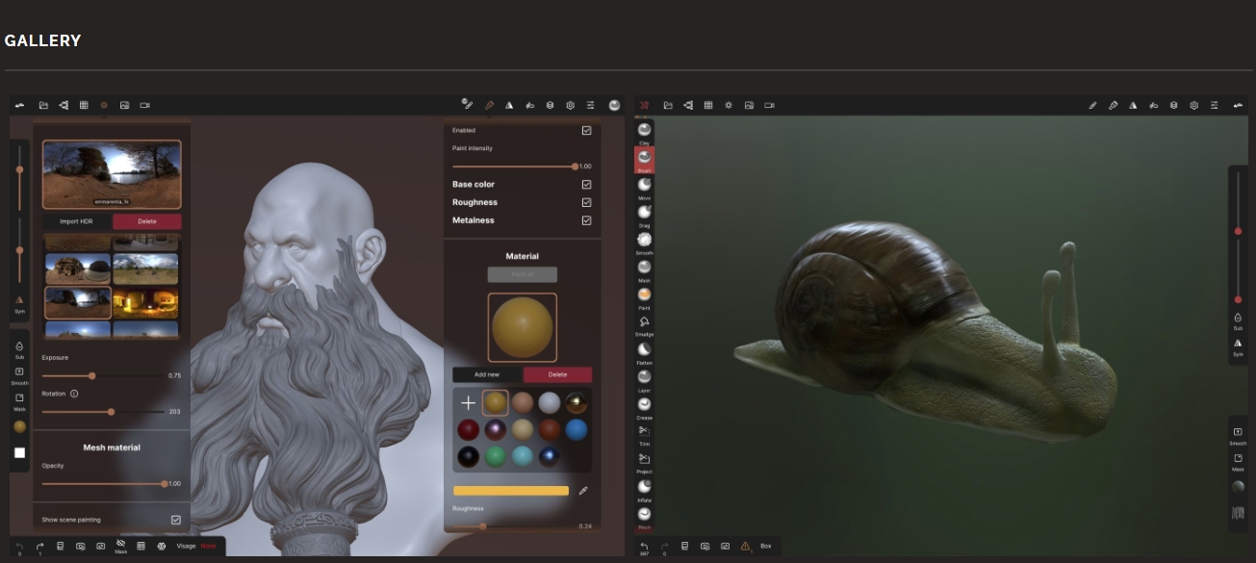Click the Exposure slider
Screen dimensions: 1256x563
[92, 375]
